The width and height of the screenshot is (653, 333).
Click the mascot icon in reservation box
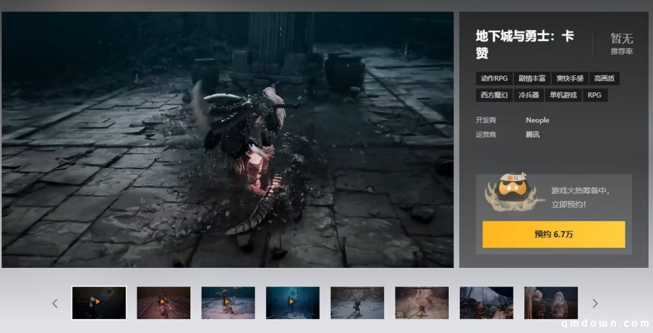click(514, 193)
